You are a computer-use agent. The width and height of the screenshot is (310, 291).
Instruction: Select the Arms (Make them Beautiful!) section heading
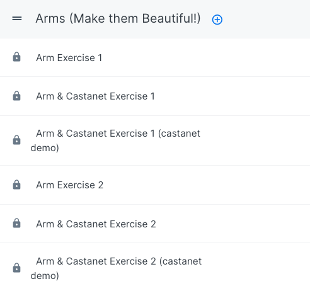point(118,19)
